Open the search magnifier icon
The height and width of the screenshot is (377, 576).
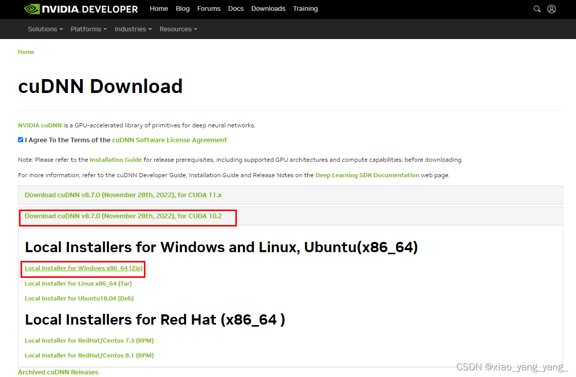click(x=537, y=9)
